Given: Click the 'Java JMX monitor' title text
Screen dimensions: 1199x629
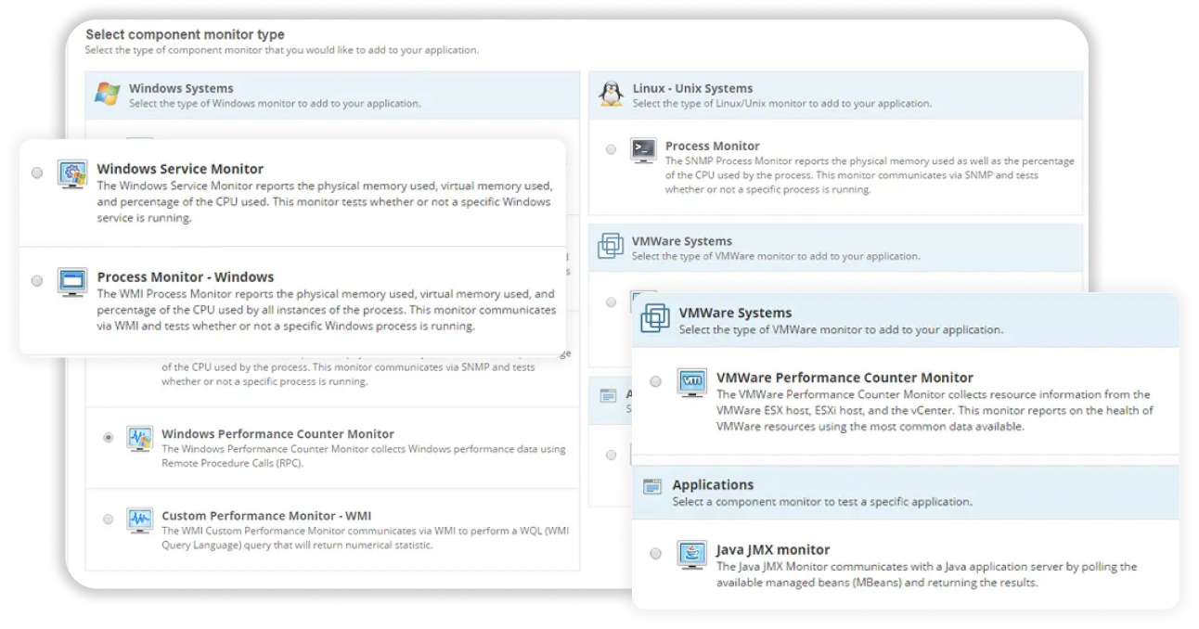Looking at the screenshot, I should pos(773,549).
